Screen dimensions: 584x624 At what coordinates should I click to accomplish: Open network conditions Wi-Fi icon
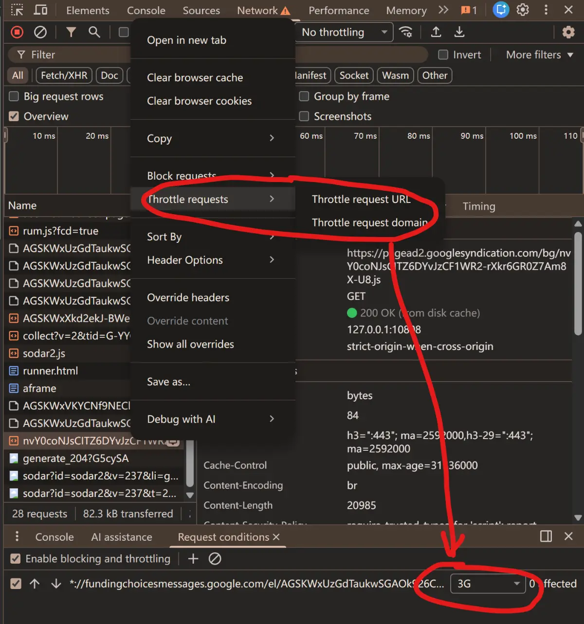[405, 33]
